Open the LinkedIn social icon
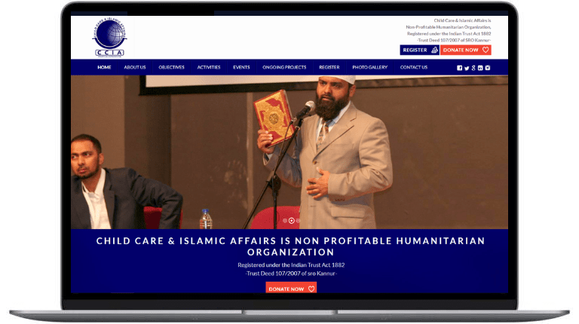 [x=480, y=68]
